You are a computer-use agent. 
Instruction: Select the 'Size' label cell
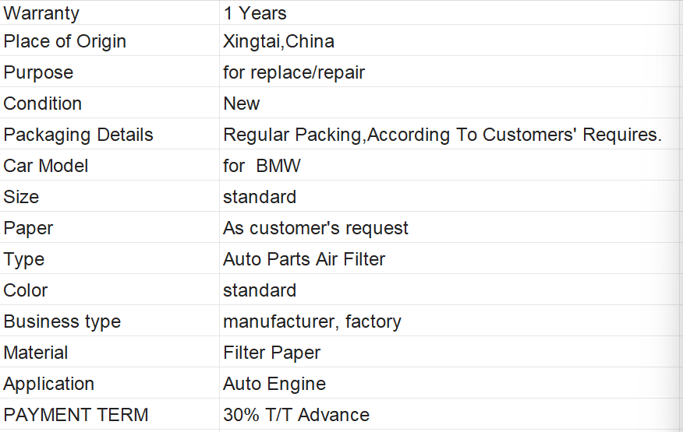(x=21, y=197)
